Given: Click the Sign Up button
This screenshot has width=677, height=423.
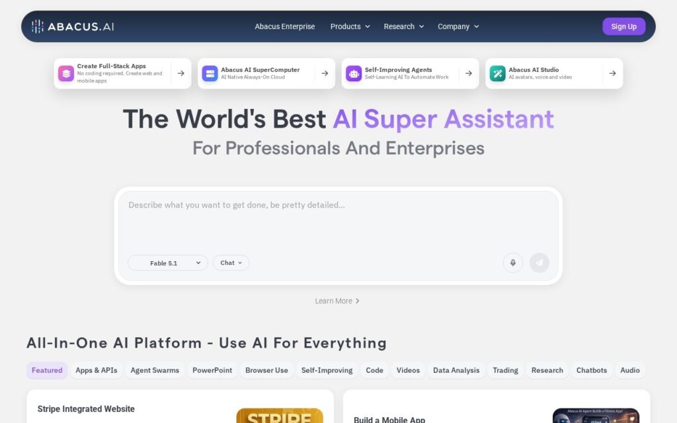Looking at the screenshot, I should click(623, 26).
